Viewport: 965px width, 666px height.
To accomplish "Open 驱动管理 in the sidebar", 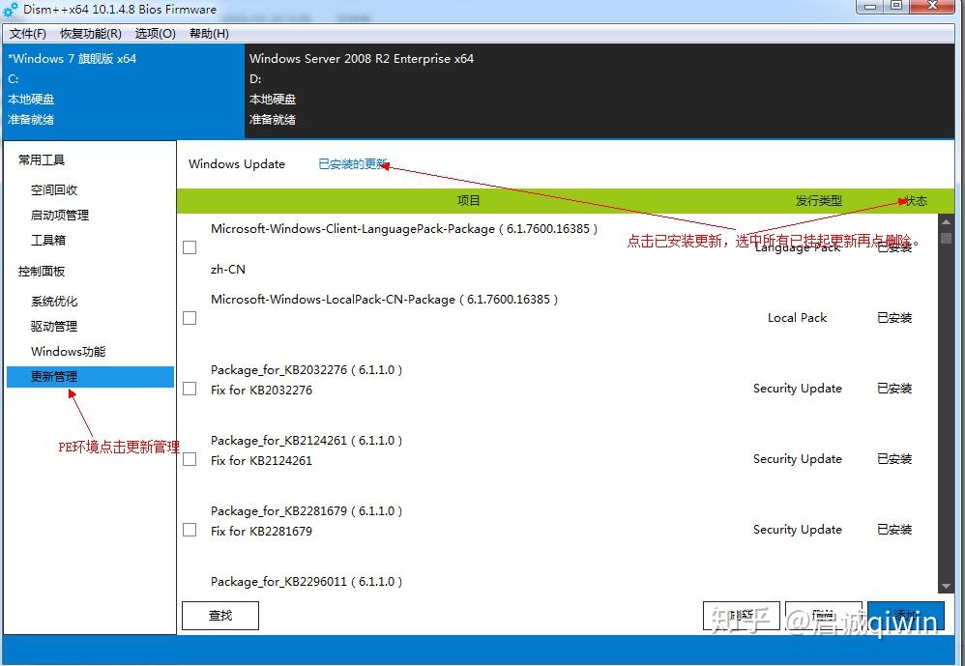I will point(54,327).
